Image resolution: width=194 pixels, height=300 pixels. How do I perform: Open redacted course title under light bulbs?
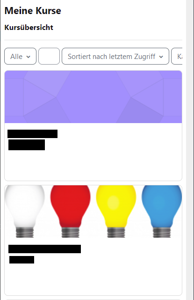click(x=44, y=249)
